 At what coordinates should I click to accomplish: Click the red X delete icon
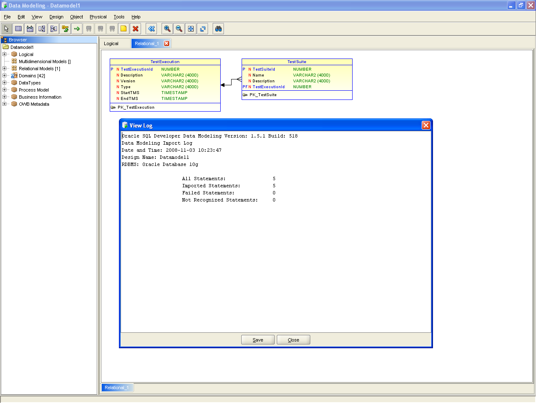point(136,28)
